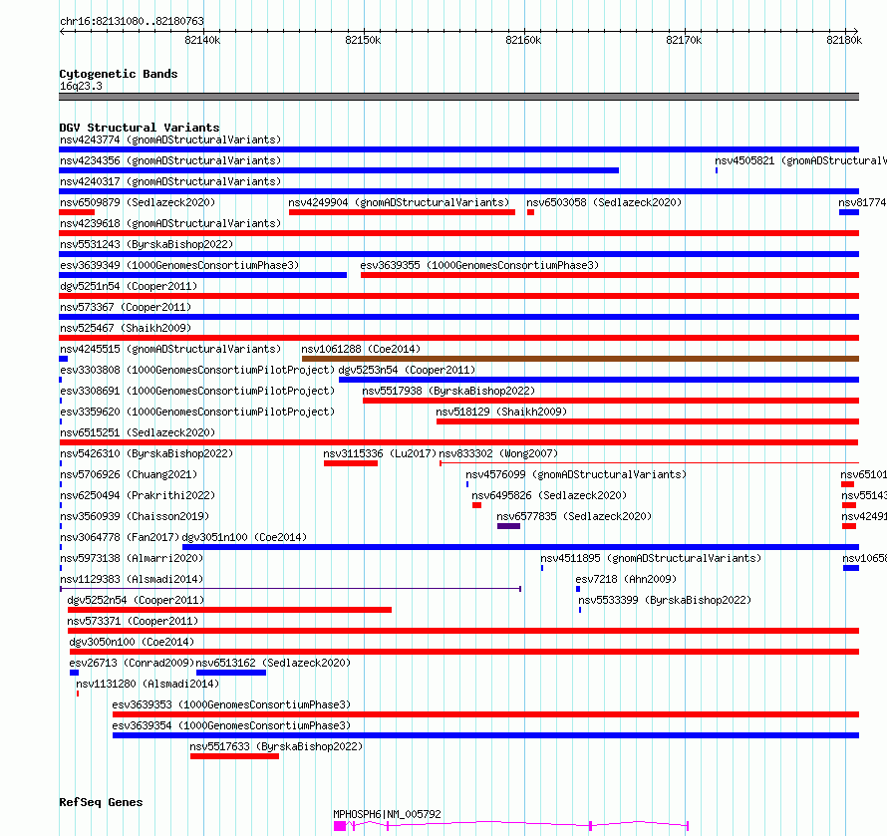Open the nsv4240317 variant label
Image resolution: width=887 pixels, height=836 pixels.
point(170,181)
